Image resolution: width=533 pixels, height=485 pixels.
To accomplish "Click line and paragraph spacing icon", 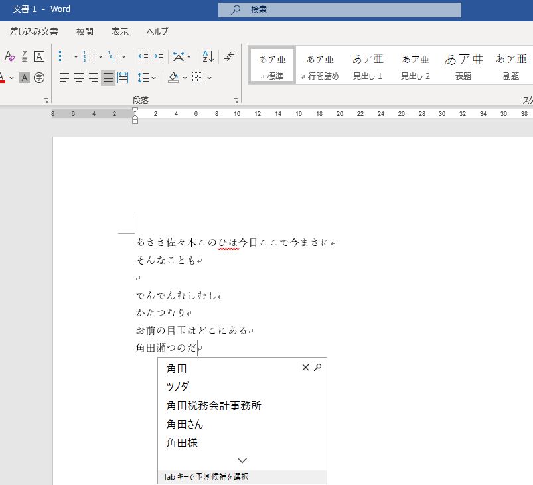I will coord(143,78).
